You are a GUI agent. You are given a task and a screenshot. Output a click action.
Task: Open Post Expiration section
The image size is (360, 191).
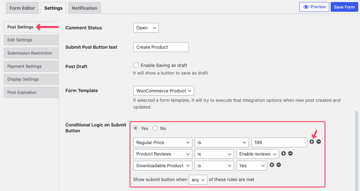tap(31, 92)
